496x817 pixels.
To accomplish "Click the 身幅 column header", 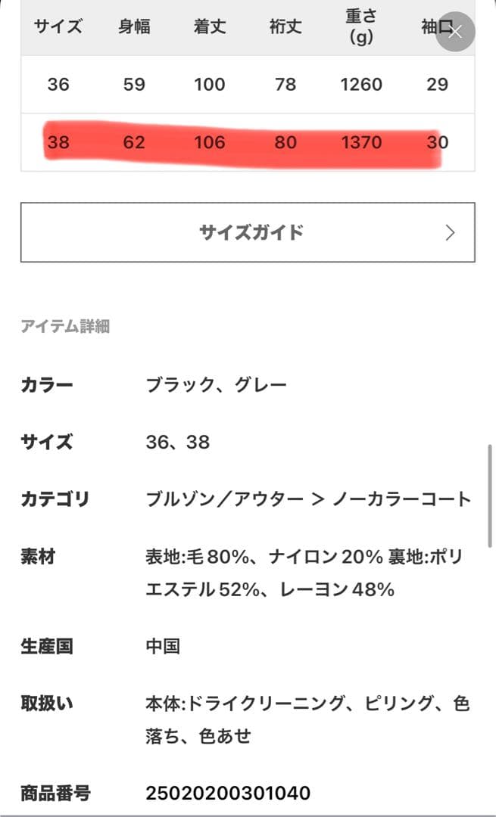I will (134, 27).
